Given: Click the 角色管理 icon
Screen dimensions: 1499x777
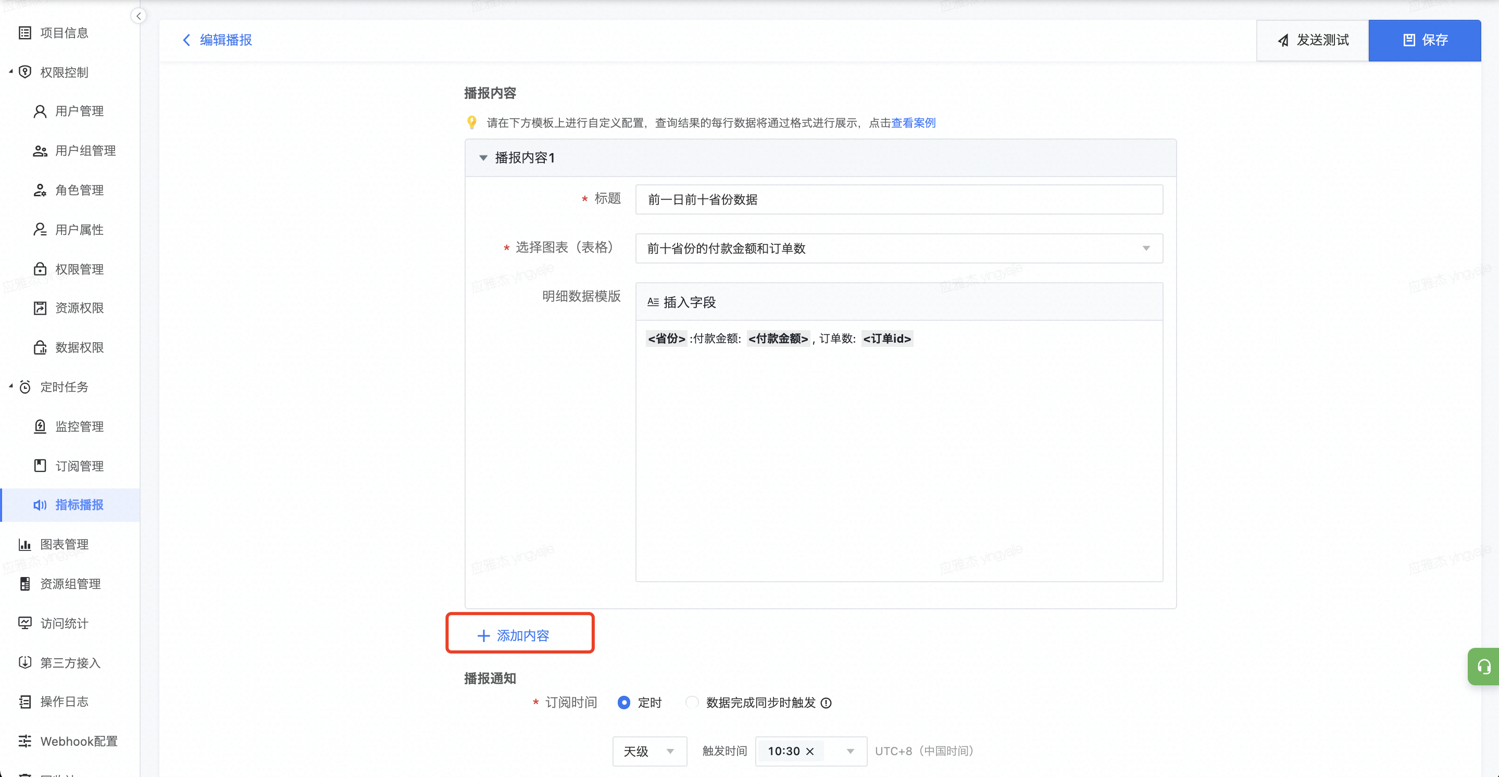Looking at the screenshot, I should pos(40,190).
